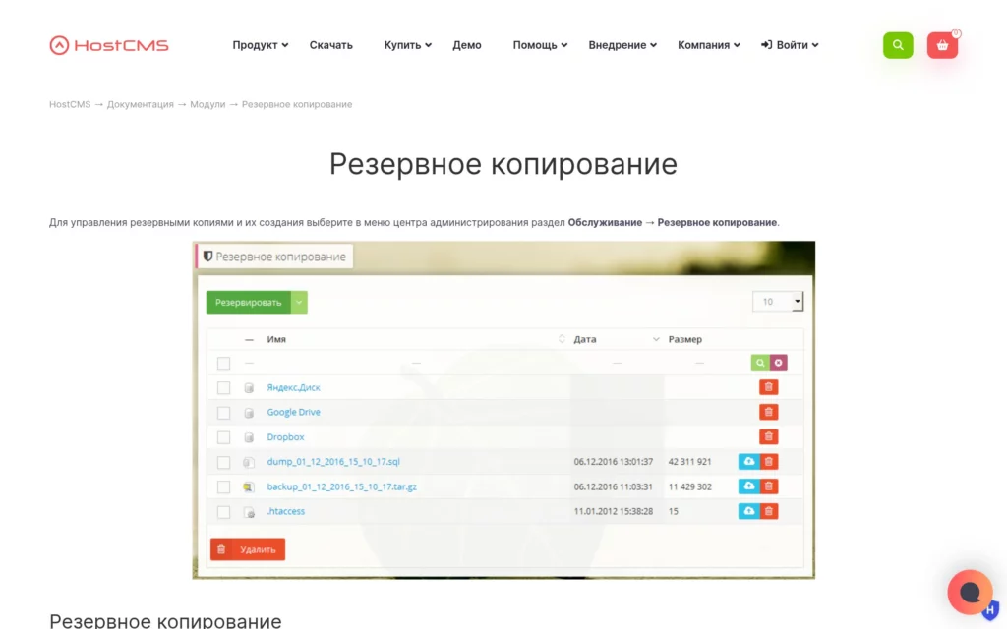
Task: Click the storage icon beside Google Drive
Action: 249,413
